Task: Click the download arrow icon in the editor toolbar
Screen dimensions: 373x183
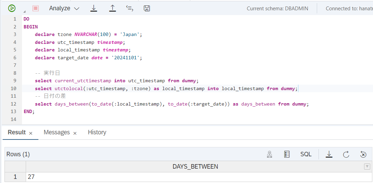Action: (94, 8)
